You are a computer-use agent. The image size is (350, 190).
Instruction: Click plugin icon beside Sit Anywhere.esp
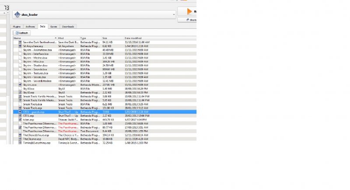click(x=20, y=46)
